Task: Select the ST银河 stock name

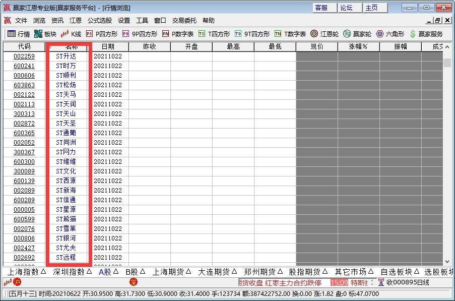Action: (x=66, y=238)
